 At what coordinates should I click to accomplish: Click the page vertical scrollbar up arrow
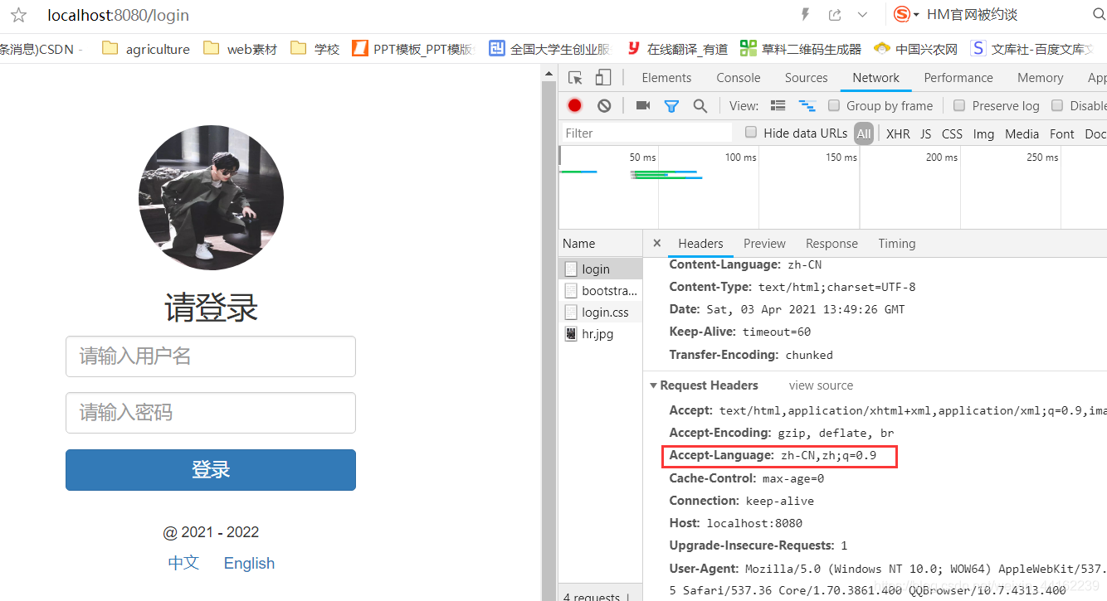tap(548, 75)
